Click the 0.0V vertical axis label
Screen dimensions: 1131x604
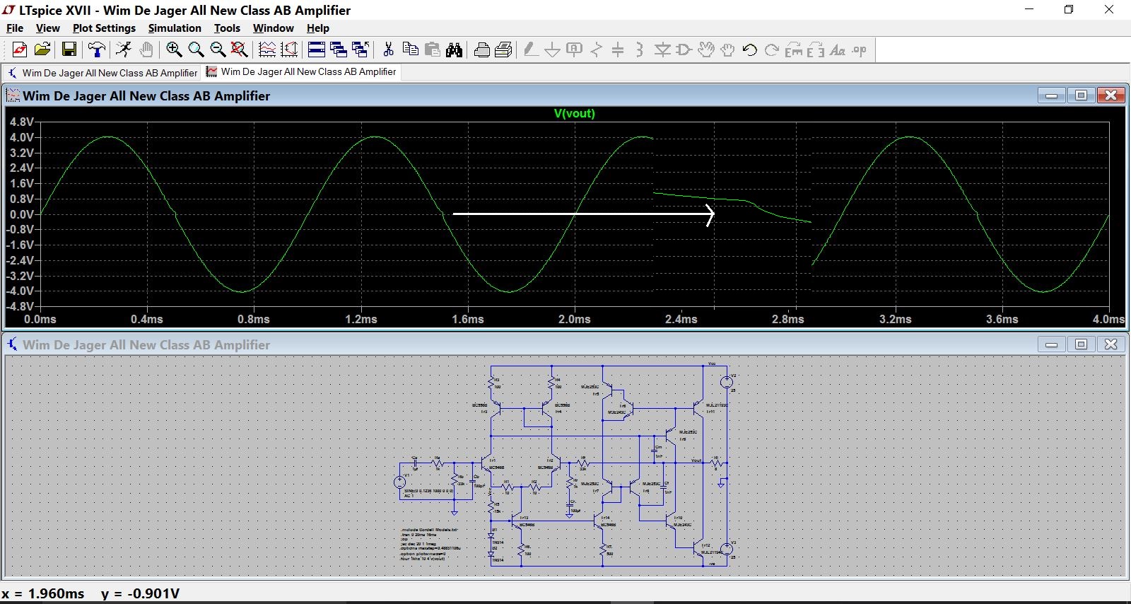[x=21, y=214]
